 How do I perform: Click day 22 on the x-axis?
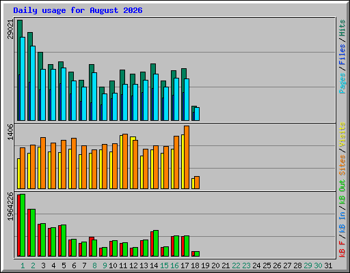click(x=236, y=265)
